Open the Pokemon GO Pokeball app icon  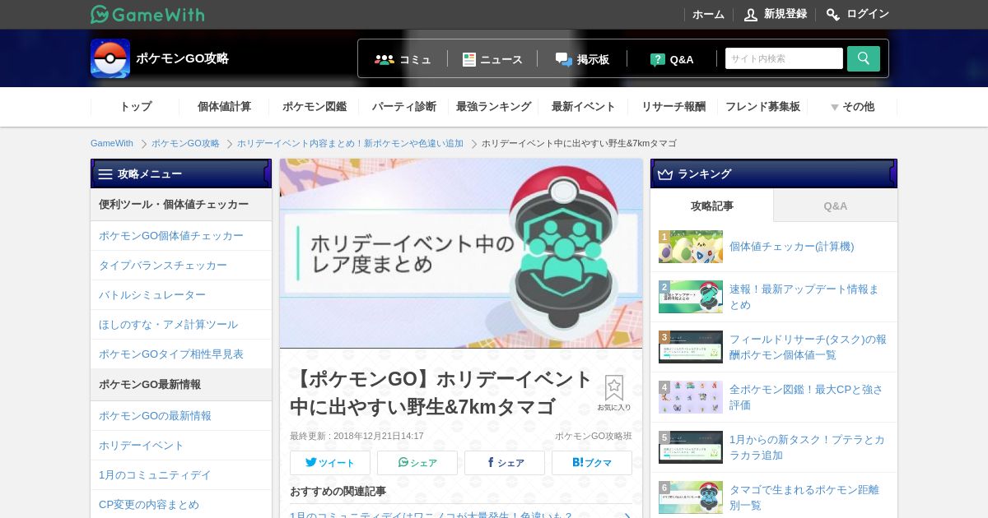(x=110, y=58)
